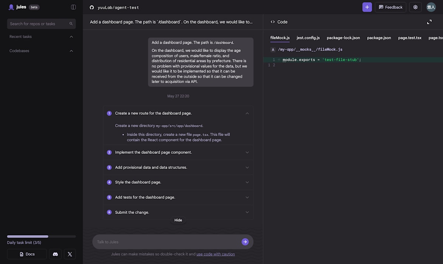Click the Recent tasks label
443x264 pixels.
[x=21, y=37]
